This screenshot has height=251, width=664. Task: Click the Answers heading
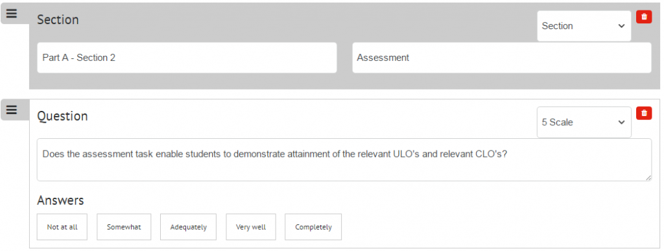pyautogui.click(x=60, y=200)
